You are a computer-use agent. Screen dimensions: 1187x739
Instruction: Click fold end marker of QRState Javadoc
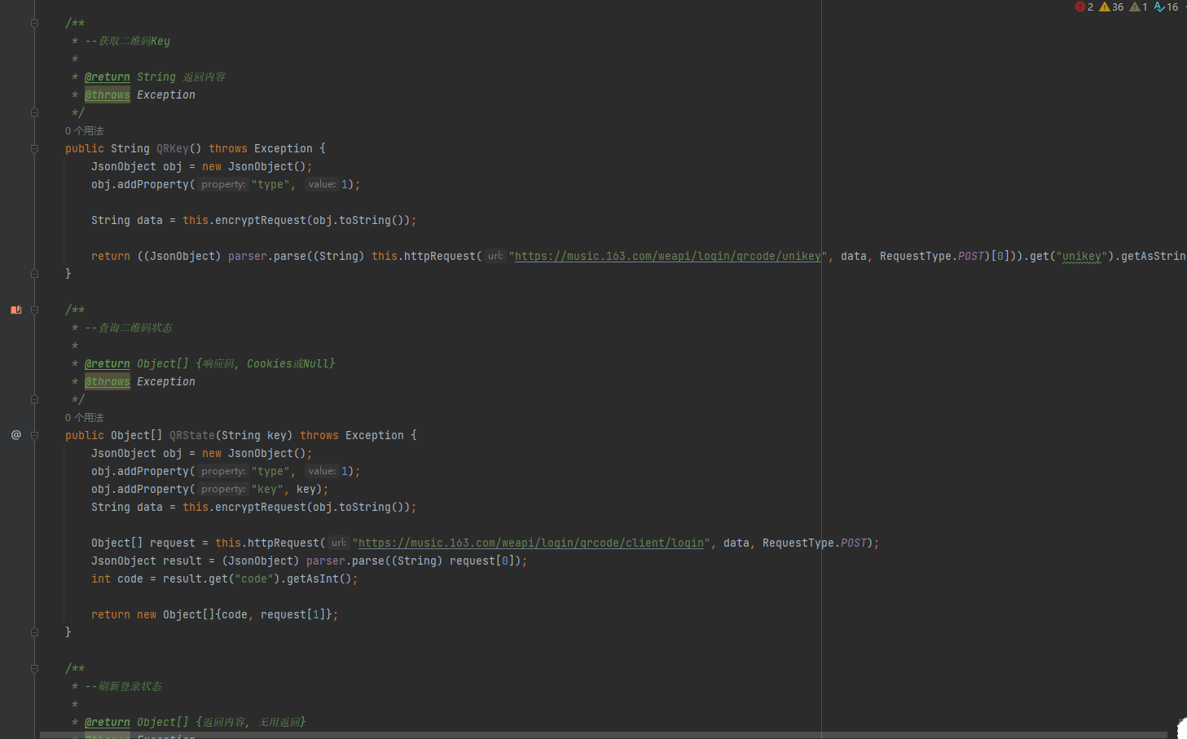[x=34, y=399]
